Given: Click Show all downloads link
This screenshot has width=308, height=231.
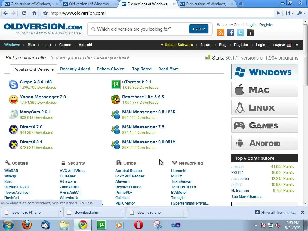Looking at the screenshot, I should (x=278, y=213).
